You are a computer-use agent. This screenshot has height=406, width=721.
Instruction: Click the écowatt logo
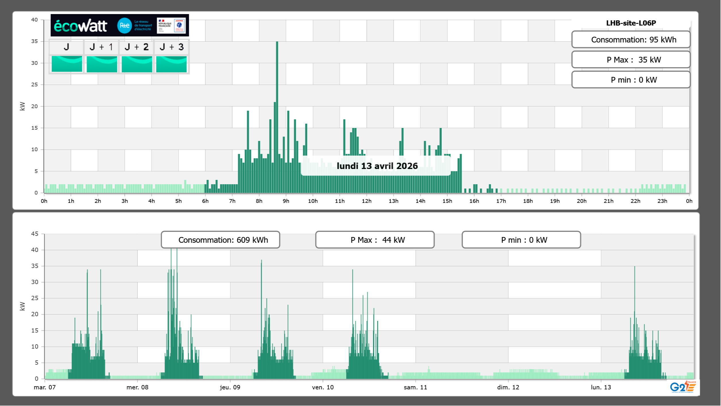pos(80,26)
